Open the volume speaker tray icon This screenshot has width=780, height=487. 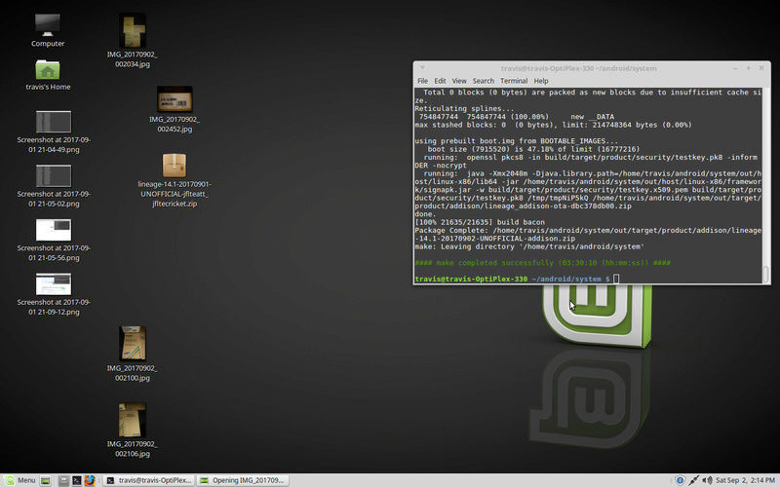pyautogui.click(x=706, y=480)
